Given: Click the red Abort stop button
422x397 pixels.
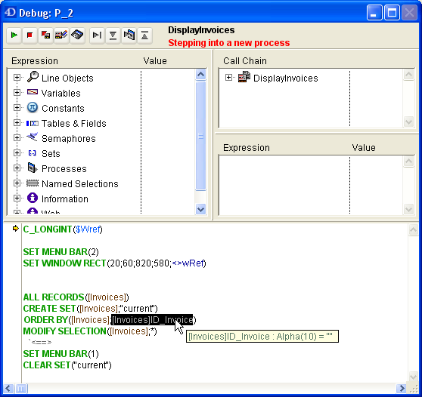Looking at the screenshot, I should (x=29, y=35).
